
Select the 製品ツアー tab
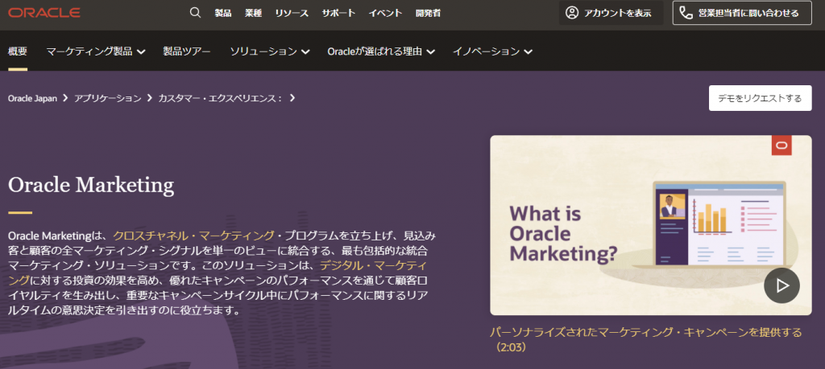click(x=187, y=51)
